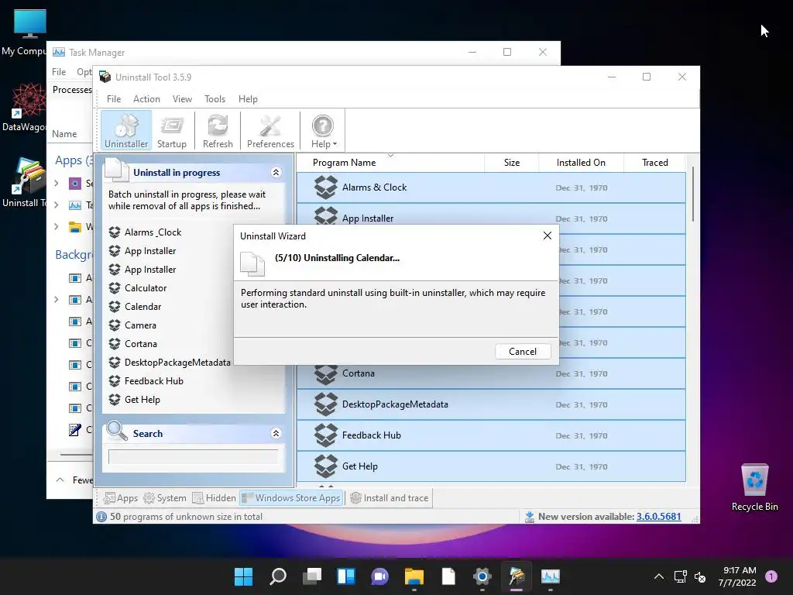Sort by Installed On column
Image resolution: width=793 pixels, height=595 pixels.
581,163
